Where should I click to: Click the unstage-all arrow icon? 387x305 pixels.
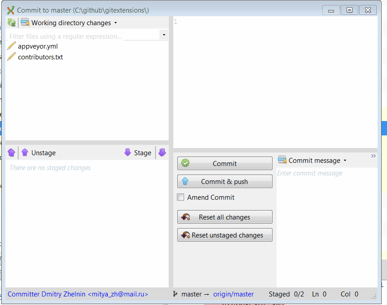[11, 153]
